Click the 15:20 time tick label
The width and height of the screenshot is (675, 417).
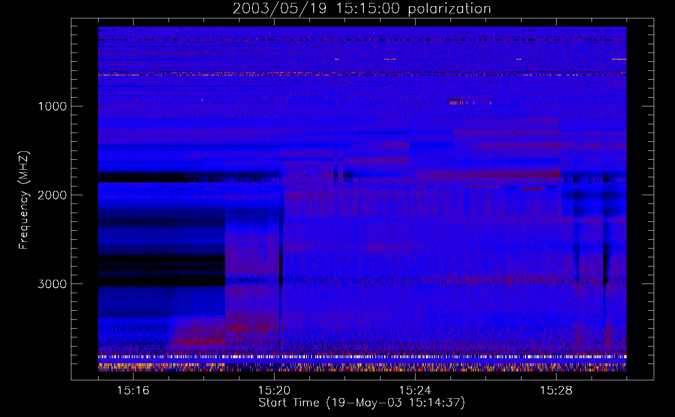click(x=274, y=390)
